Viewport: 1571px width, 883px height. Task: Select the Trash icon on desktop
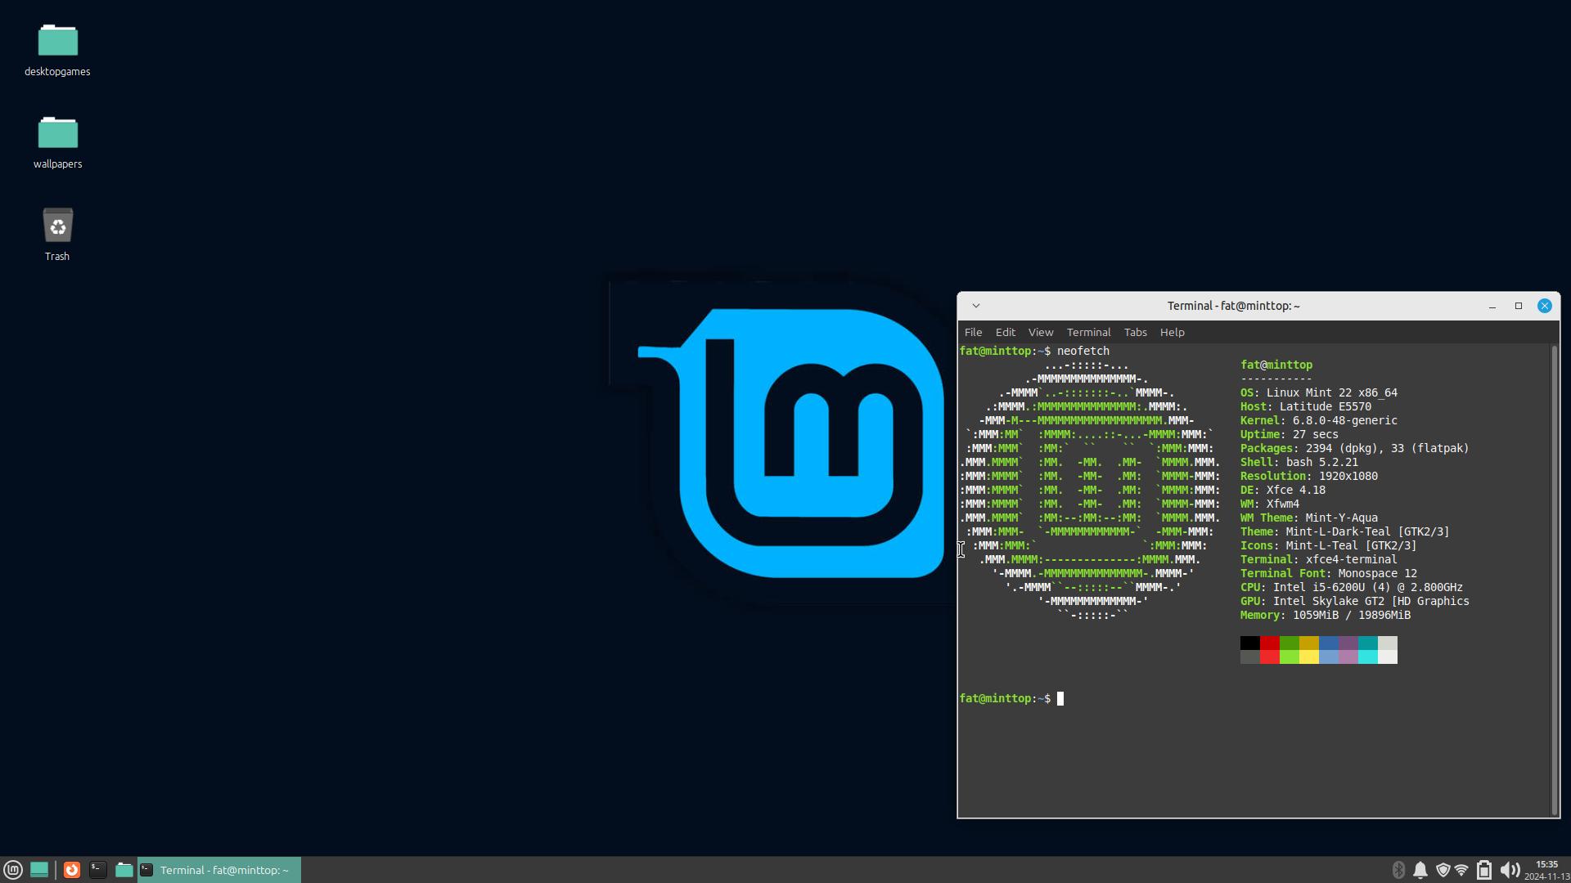click(57, 235)
